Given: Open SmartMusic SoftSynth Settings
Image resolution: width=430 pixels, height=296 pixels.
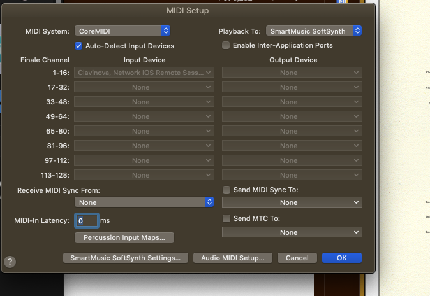Looking at the screenshot, I should 125,258.
